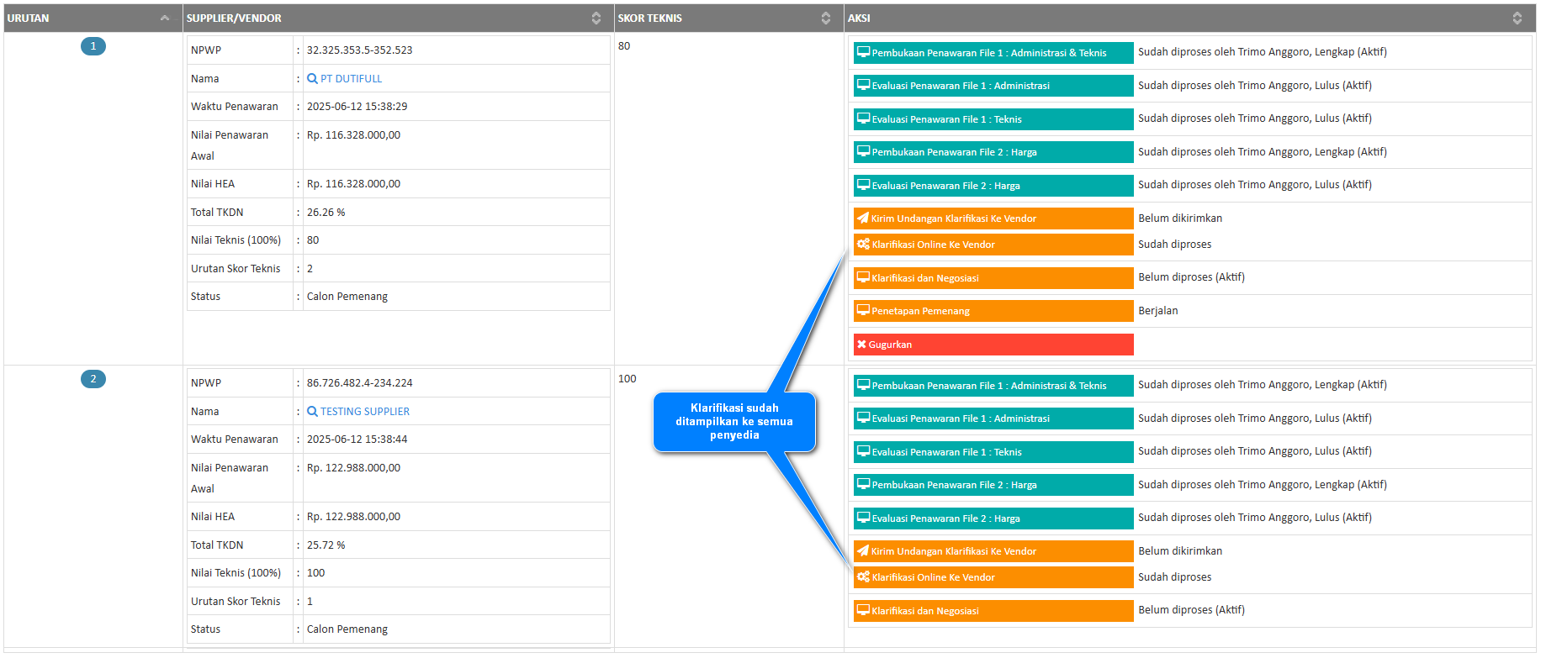Screen dimensions: 1541x658
Task: Open second vendor's Evaluasi Penawaran File 1 : Administrasi
Action: (x=993, y=418)
